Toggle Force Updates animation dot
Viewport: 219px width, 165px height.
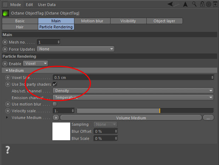coord(5,49)
